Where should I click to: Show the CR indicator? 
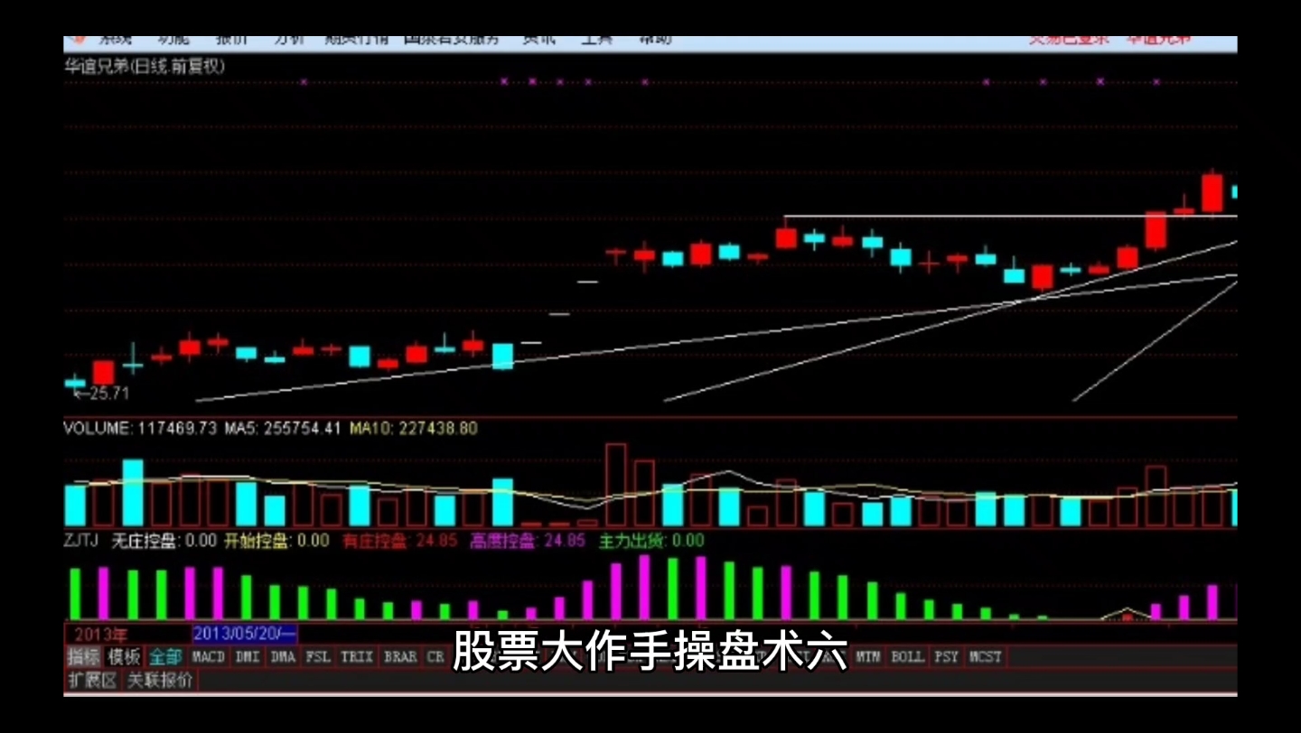[x=435, y=657]
